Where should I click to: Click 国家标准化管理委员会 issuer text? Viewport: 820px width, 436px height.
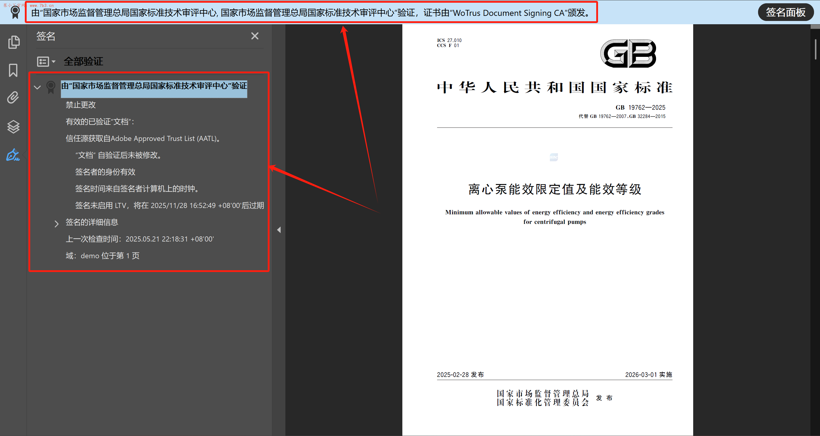[x=543, y=402]
